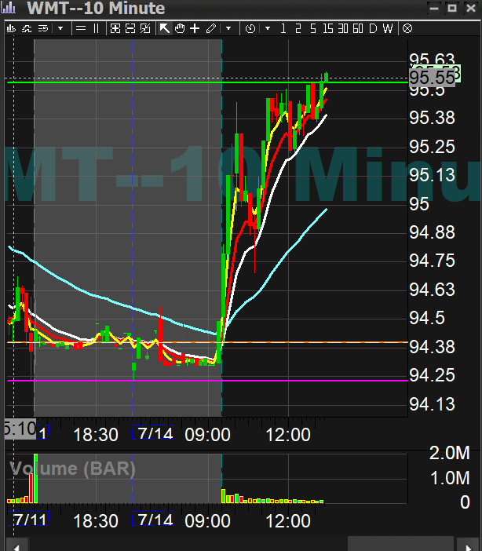Expand the chart style dropdown arrow
482x551 pixels.
point(60,28)
